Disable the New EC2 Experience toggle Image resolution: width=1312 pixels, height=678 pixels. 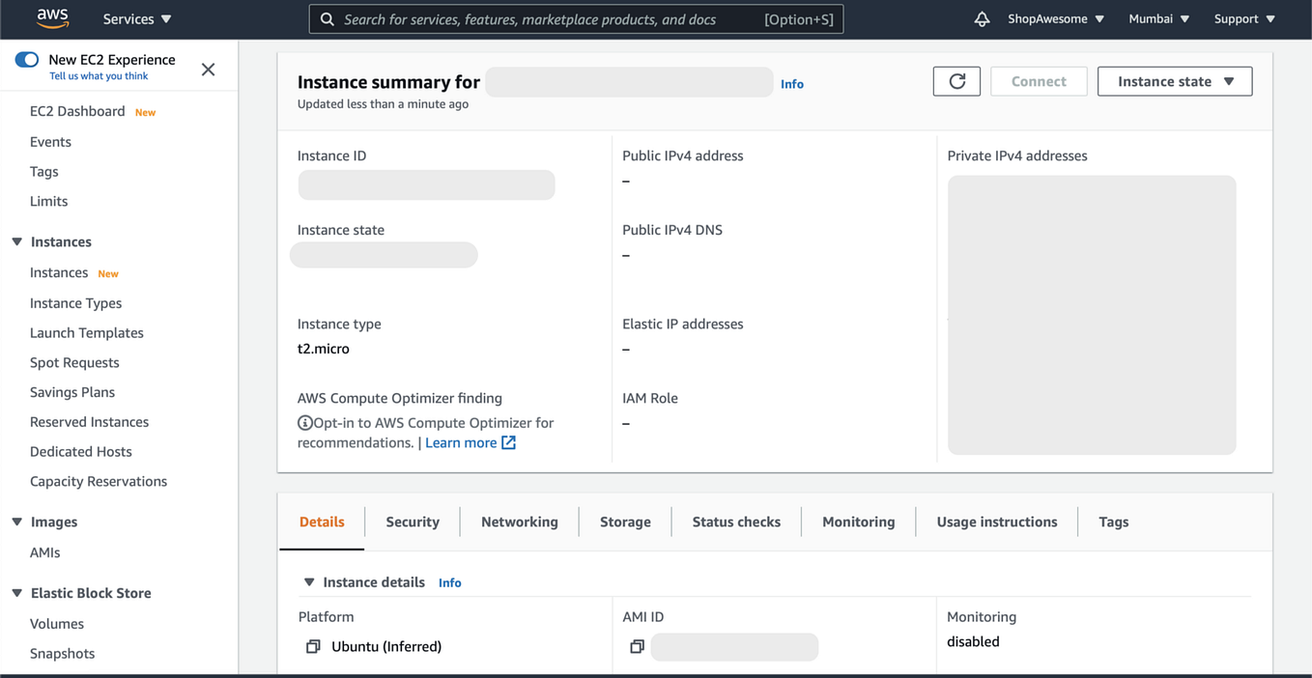click(26, 61)
